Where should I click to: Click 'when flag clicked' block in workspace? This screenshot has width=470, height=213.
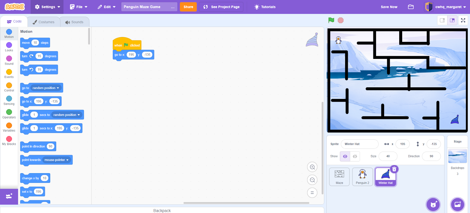pos(127,44)
